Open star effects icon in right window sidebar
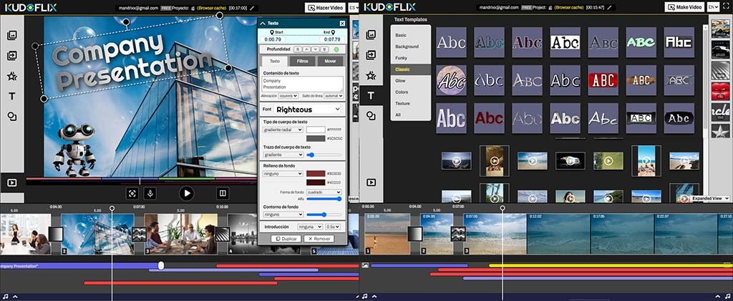 tap(372, 75)
